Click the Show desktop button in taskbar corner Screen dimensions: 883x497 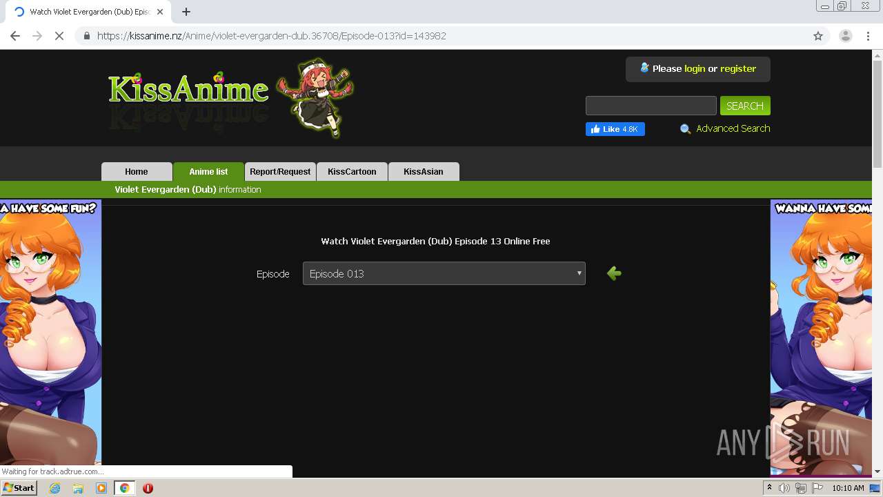875,488
